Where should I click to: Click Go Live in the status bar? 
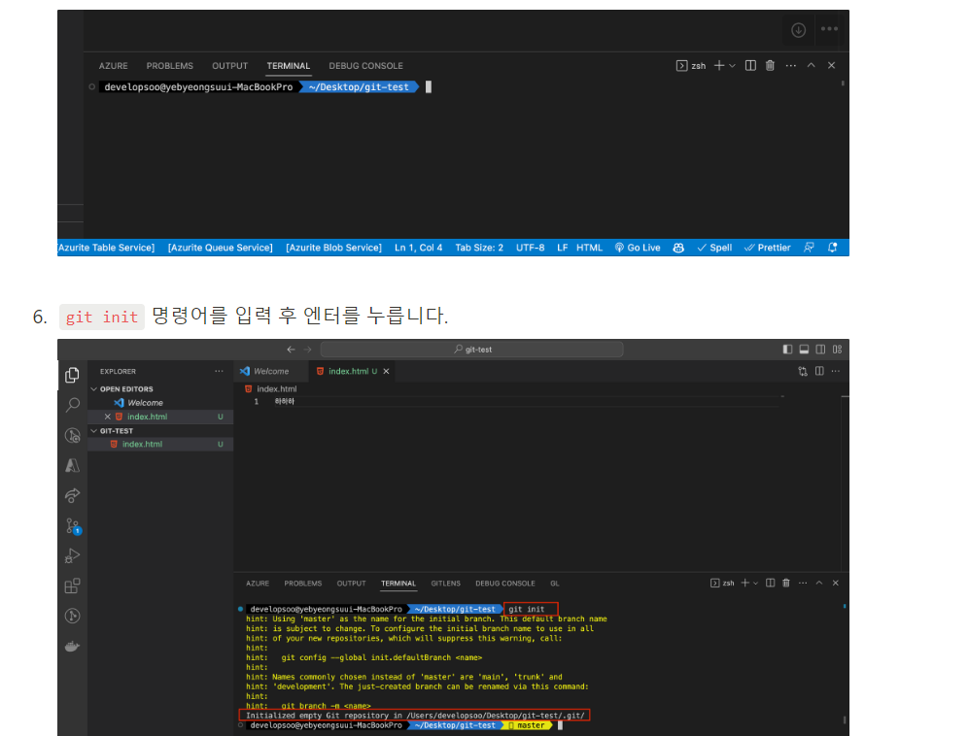pyautogui.click(x=638, y=248)
